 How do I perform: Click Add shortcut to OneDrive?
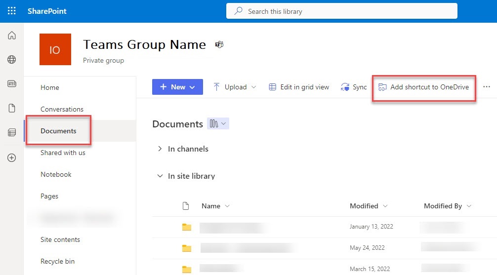pos(424,87)
